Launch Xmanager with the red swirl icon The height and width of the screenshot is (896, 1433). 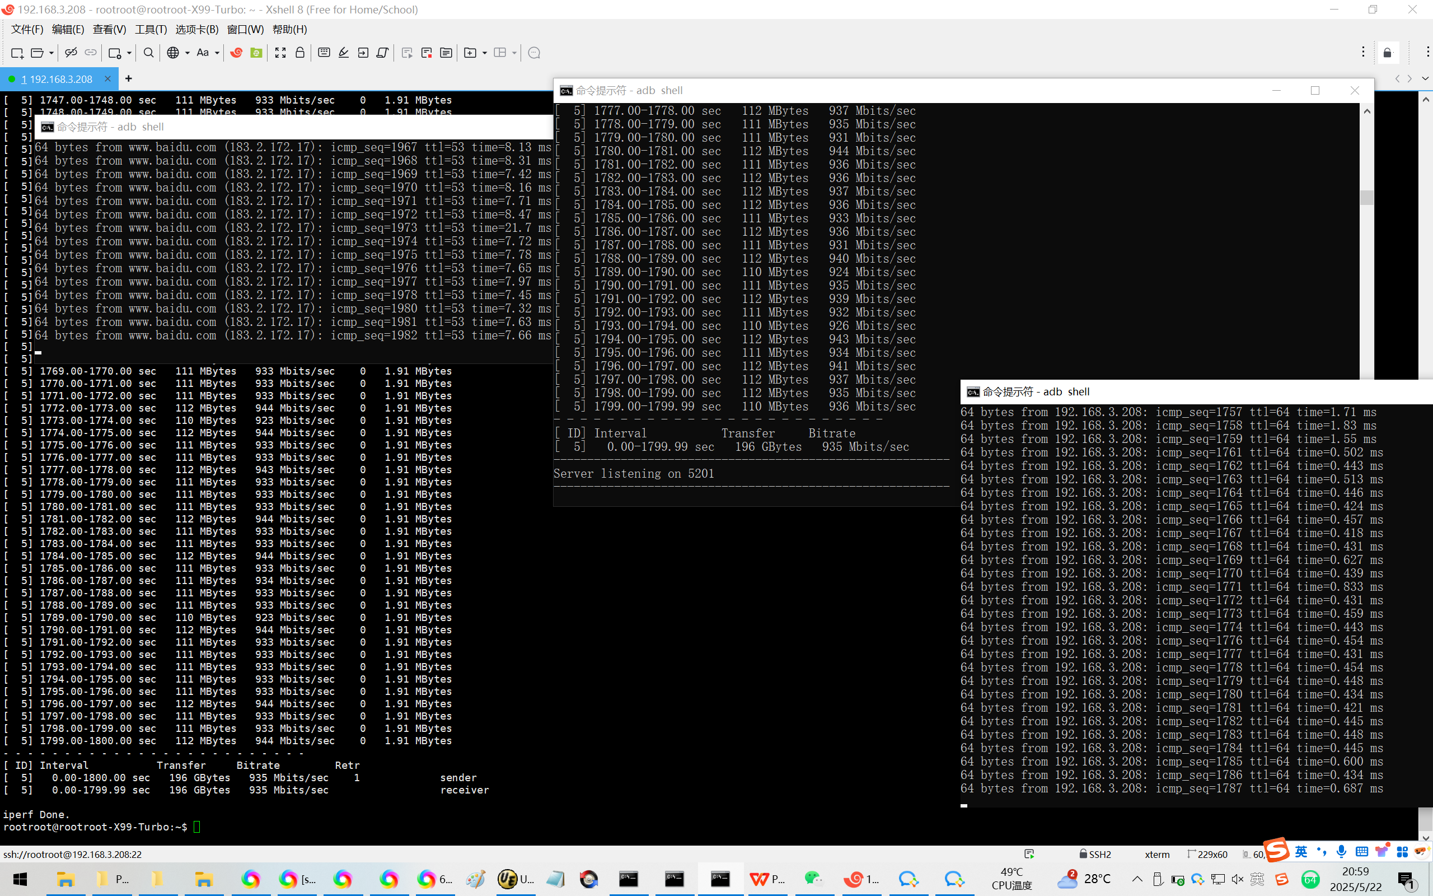pos(236,53)
